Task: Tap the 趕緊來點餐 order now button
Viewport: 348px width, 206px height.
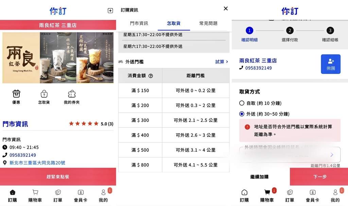Action: (x=58, y=176)
